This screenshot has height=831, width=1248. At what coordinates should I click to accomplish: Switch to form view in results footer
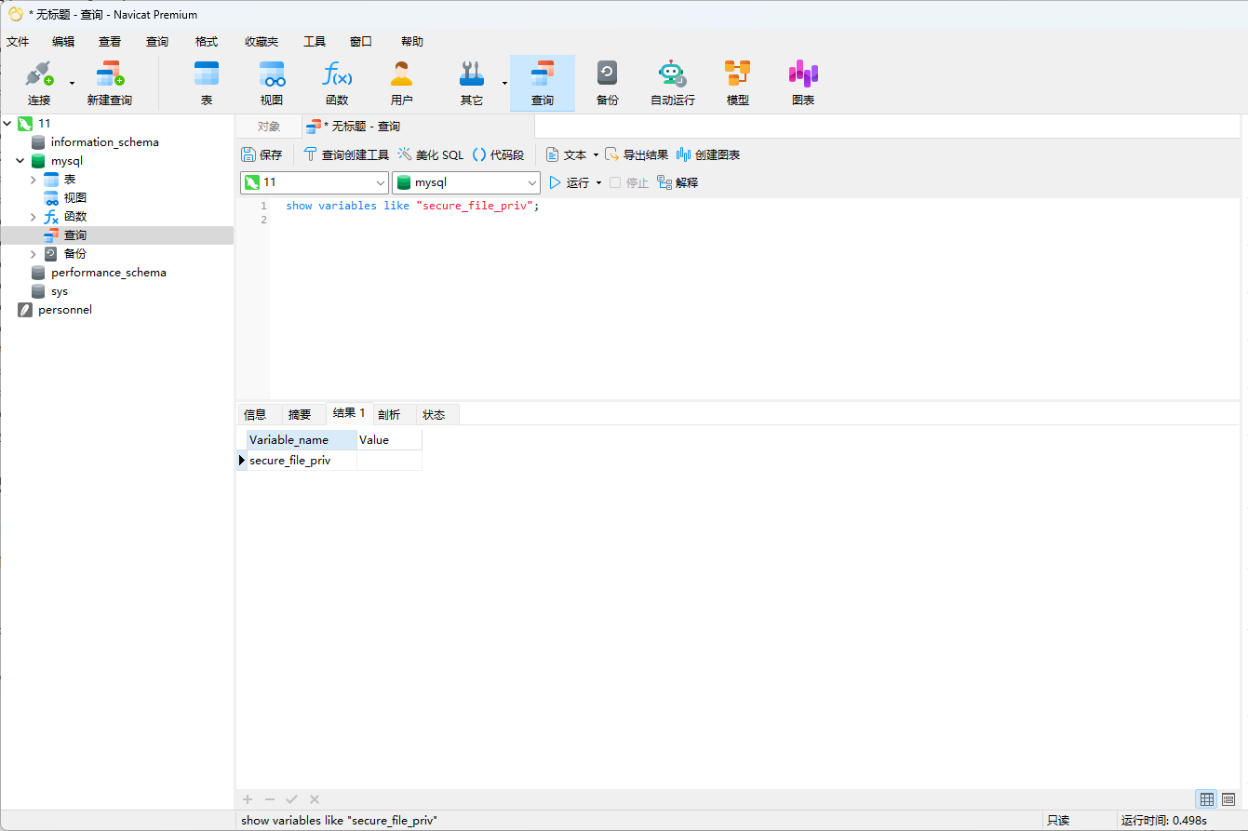(x=1228, y=799)
